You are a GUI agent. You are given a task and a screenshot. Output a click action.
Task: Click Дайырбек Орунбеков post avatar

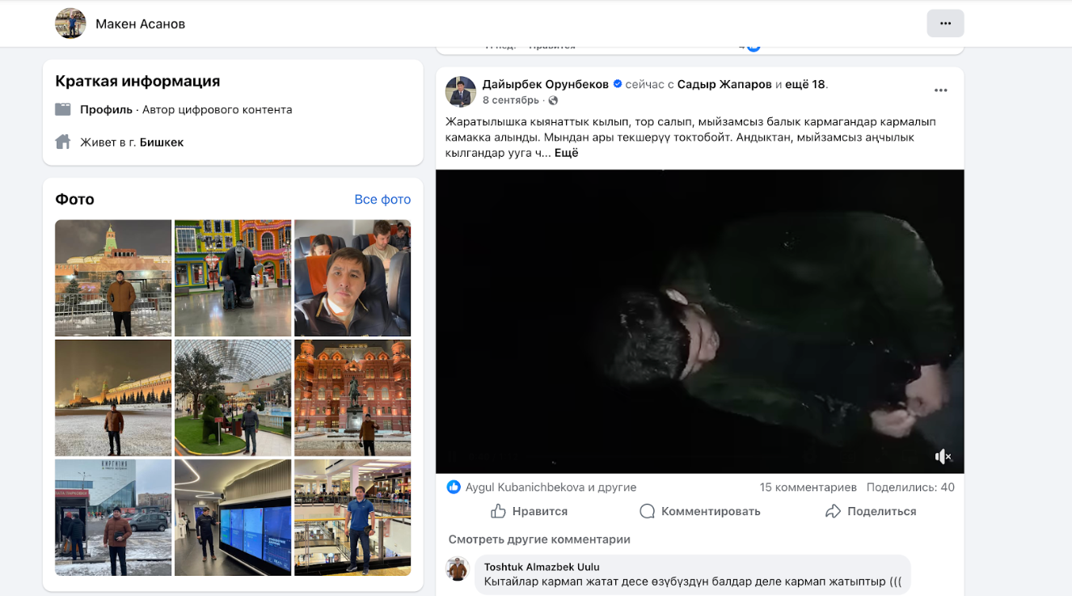[x=461, y=91]
